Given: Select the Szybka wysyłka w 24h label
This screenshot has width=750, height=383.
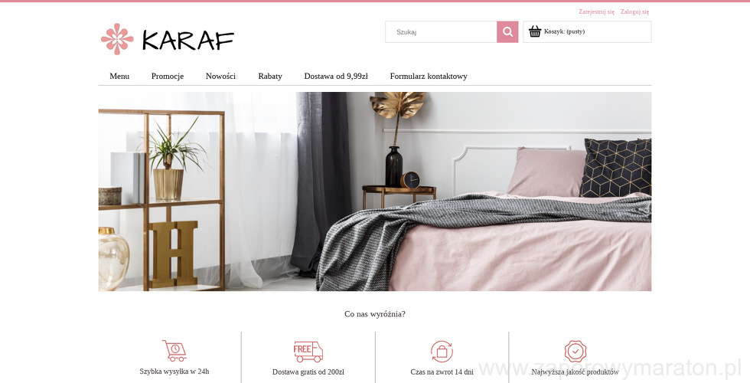Looking at the screenshot, I should click(x=174, y=372).
